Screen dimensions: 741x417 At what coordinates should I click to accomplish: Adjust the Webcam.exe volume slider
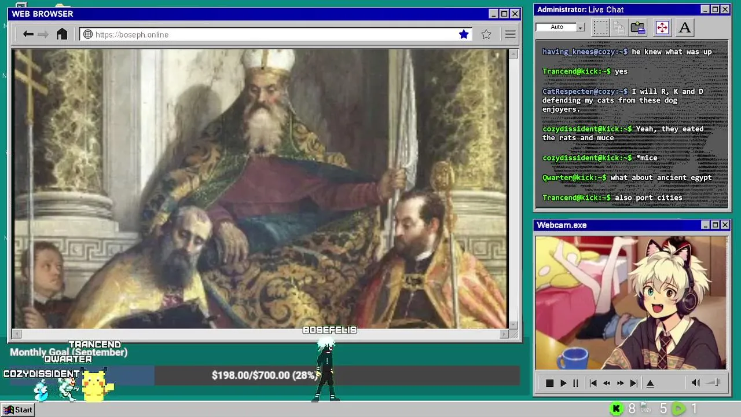click(x=714, y=382)
